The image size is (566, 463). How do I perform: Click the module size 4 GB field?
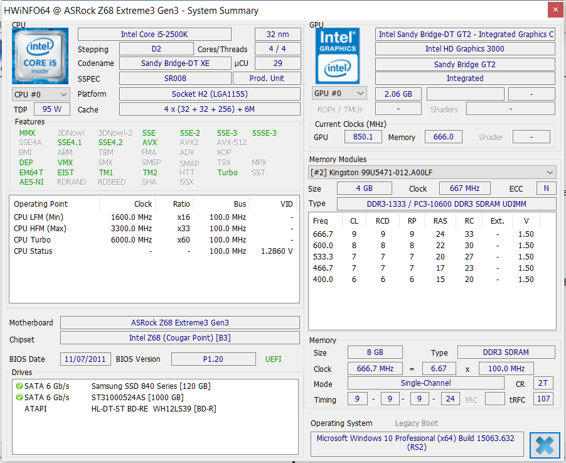364,188
